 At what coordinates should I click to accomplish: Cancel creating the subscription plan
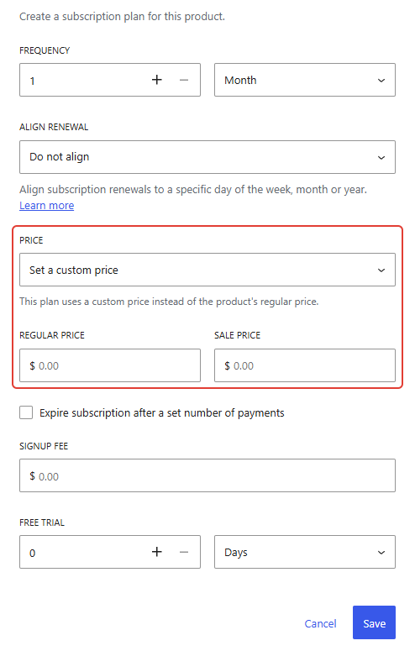click(x=320, y=623)
